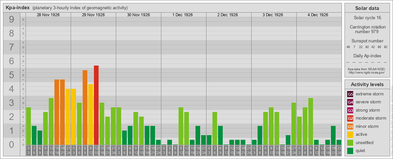Click the 3 Dec 1926 date header
This screenshot has width=393, height=159.
[273, 15]
